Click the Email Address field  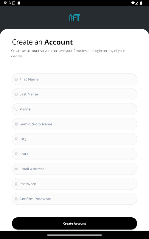tap(74, 169)
